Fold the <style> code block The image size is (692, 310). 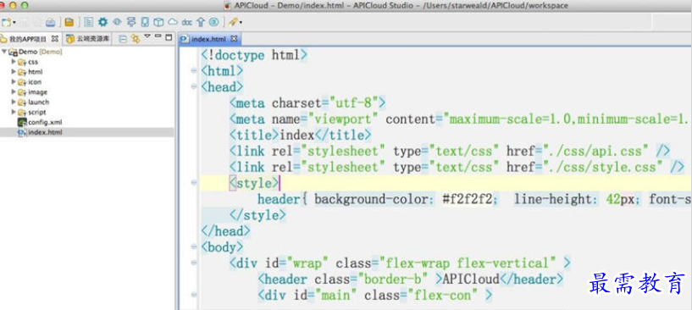click(193, 183)
